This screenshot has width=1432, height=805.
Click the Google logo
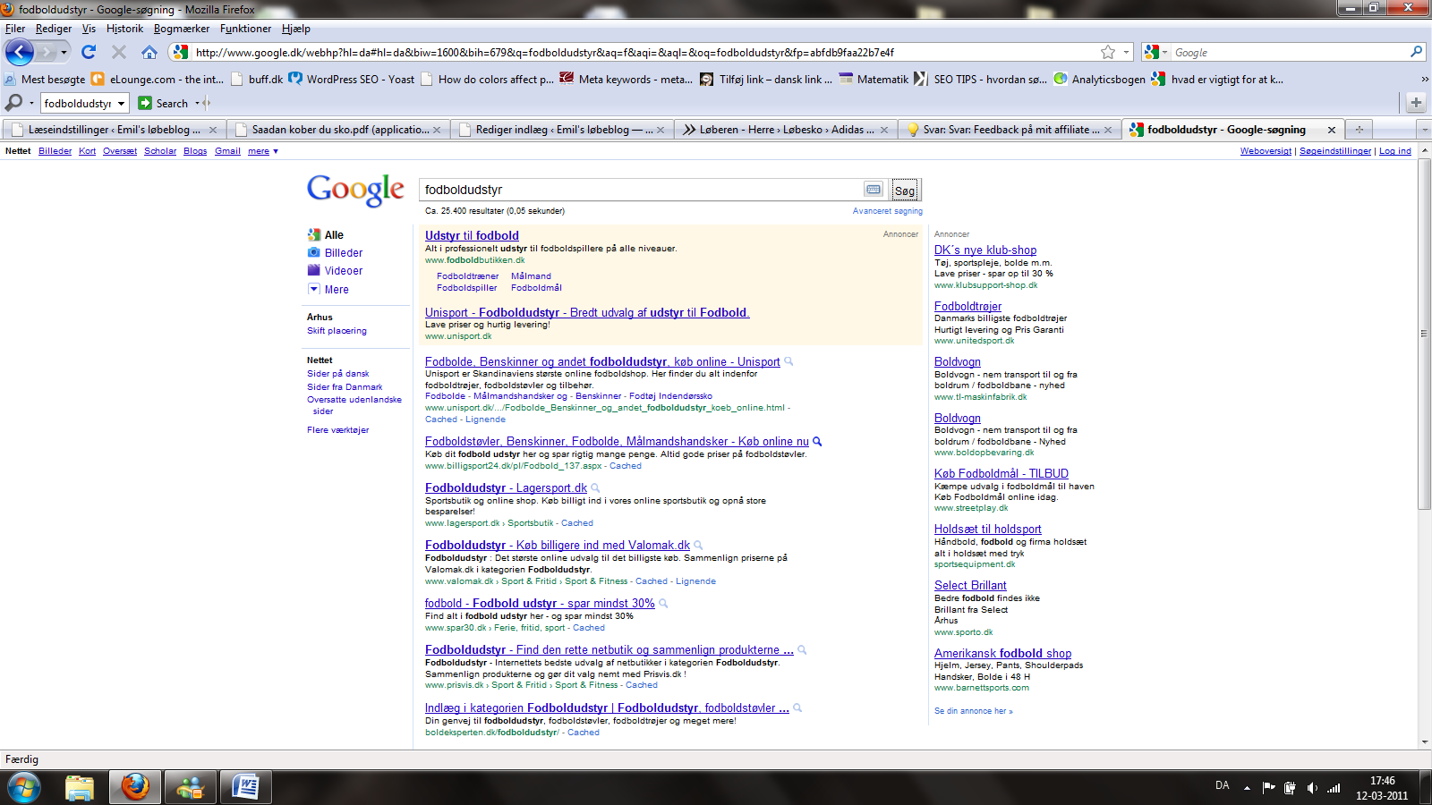click(355, 190)
